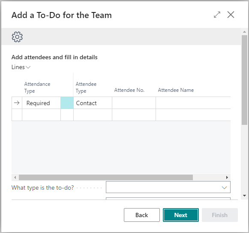249x233 pixels.
Task: Select the Required attendance type cell
Action: (41, 103)
